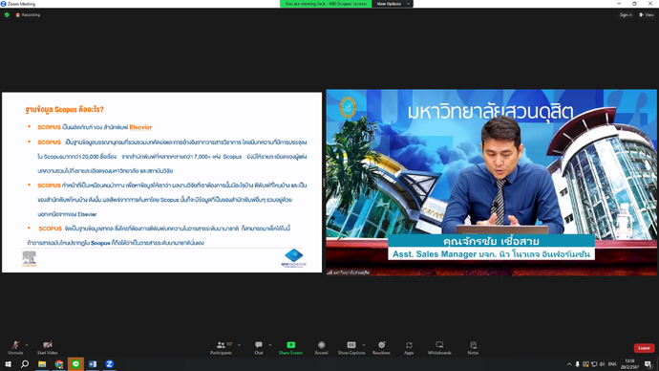Click the red Leave button
659x371 pixels.
644,348
